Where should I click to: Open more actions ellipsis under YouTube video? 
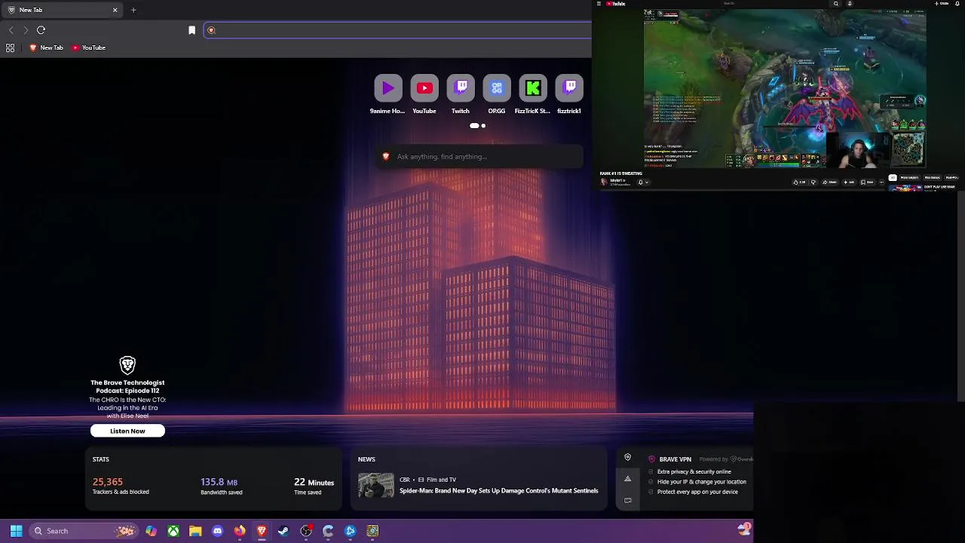(x=881, y=182)
